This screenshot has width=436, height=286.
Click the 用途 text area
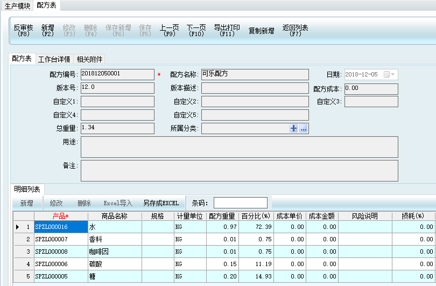click(x=239, y=147)
